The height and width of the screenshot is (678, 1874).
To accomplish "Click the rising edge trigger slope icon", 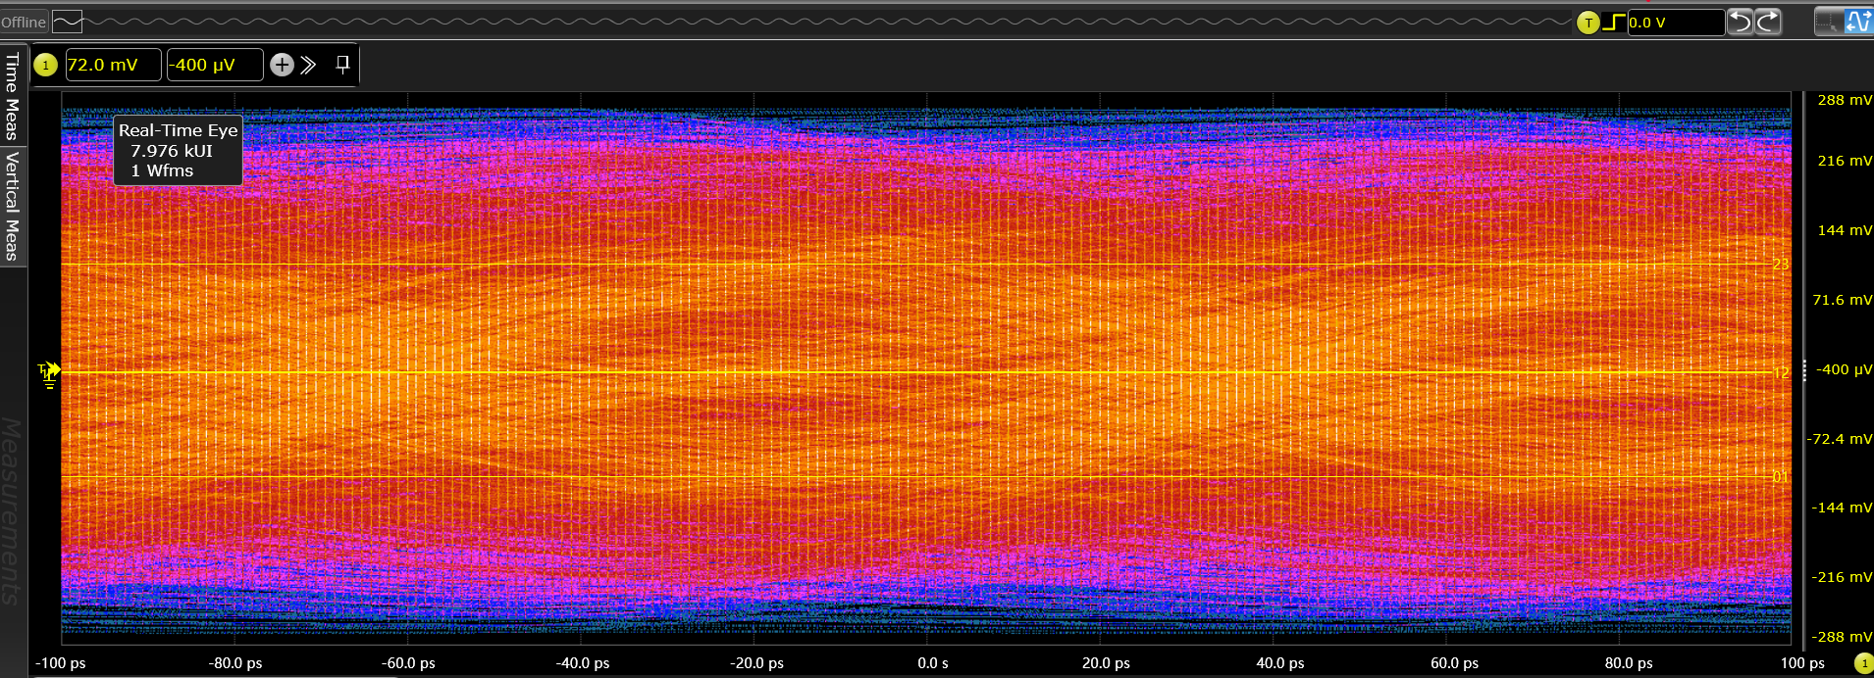I will click(1614, 23).
